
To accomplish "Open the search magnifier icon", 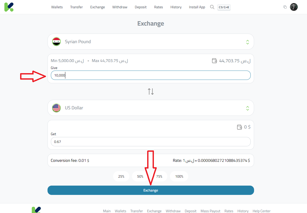I will pyautogui.click(x=212, y=7).
